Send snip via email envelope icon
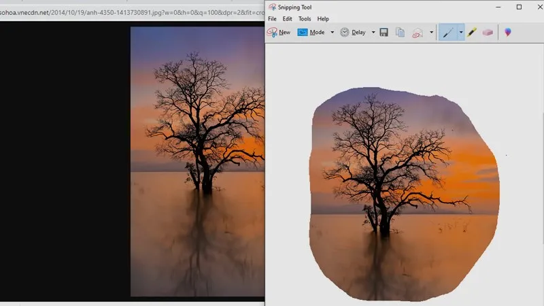 tap(419, 32)
